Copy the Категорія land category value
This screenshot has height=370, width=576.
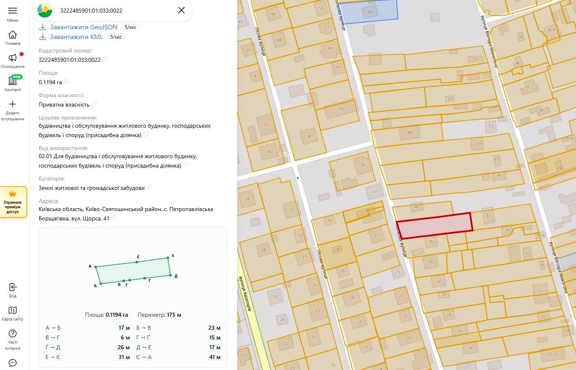[x=149, y=187]
